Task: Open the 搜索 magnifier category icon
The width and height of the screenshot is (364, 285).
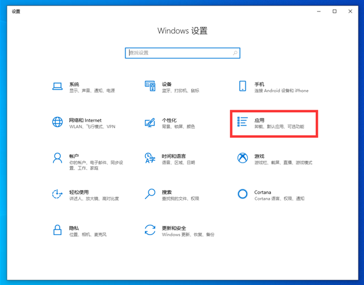Action: coord(150,194)
